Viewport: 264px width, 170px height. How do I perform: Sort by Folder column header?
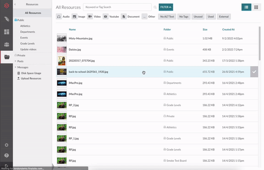click(x=167, y=29)
